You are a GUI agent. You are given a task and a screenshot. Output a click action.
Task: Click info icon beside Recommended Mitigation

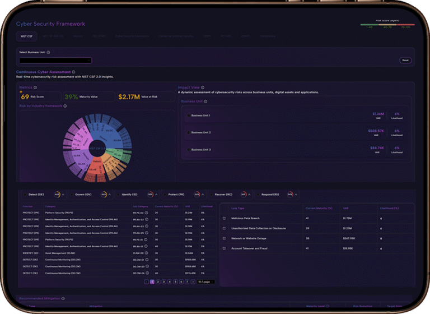coord(62,299)
